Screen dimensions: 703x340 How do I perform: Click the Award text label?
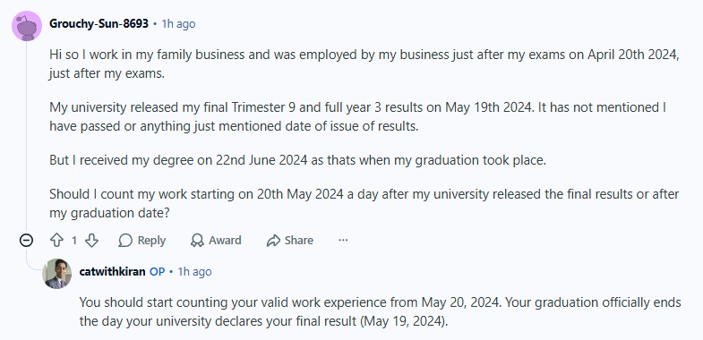[225, 241]
